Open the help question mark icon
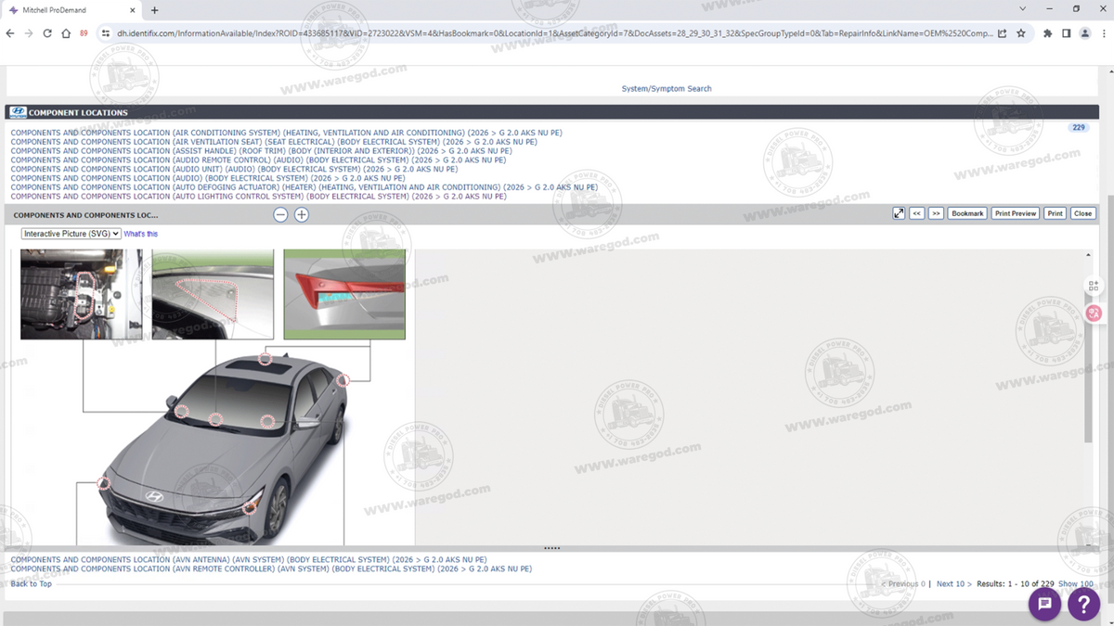 click(1083, 604)
